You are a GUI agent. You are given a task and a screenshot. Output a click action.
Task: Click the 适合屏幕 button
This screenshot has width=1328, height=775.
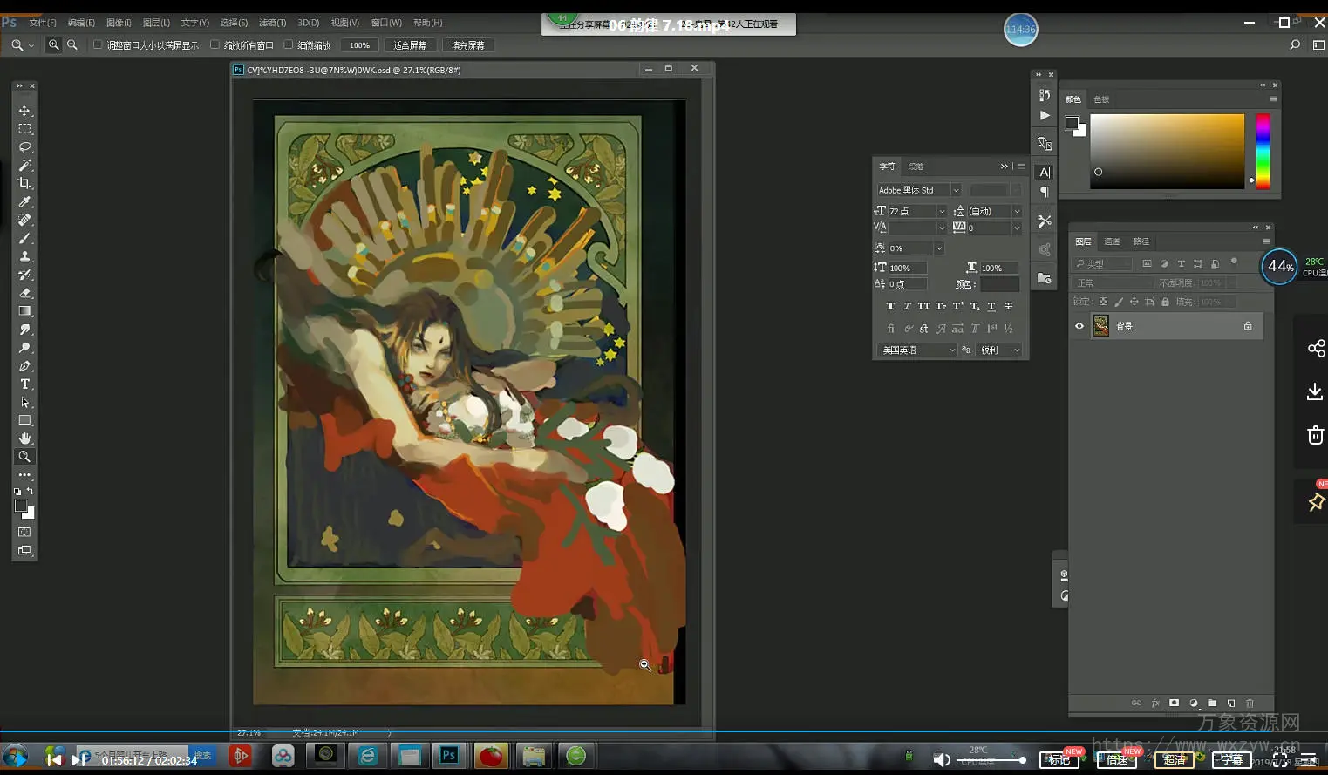pyautogui.click(x=410, y=45)
